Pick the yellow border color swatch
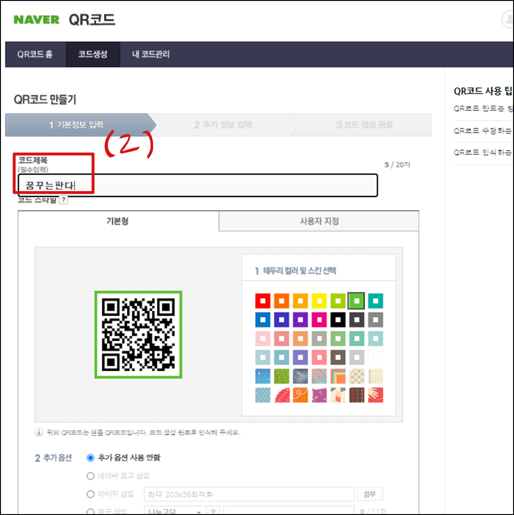 point(319,301)
